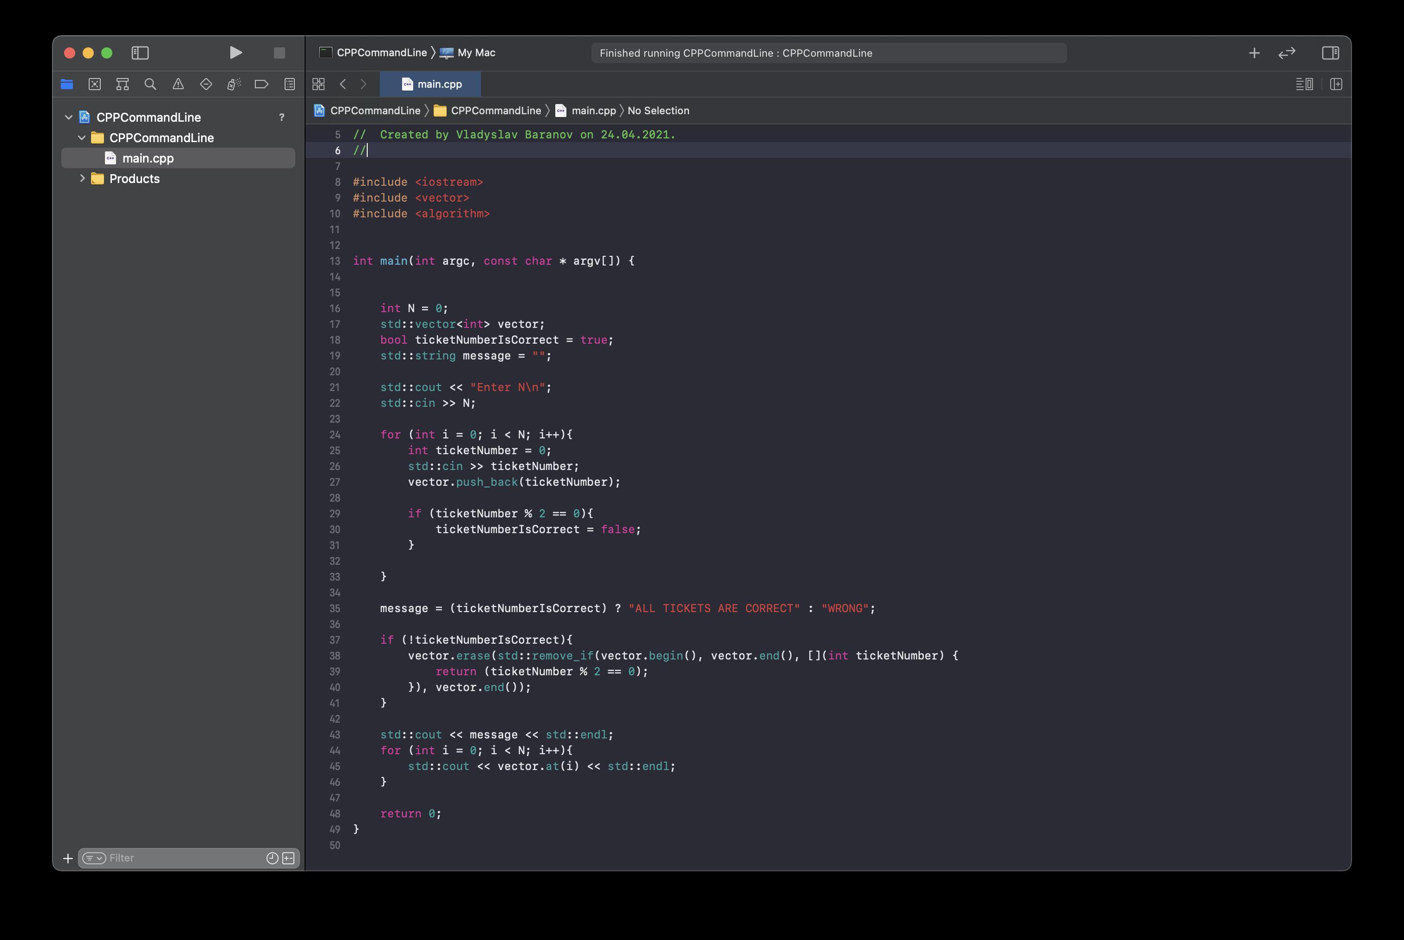
Task: Open the Find navigator magnifier icon
Action: click(150, 85)
